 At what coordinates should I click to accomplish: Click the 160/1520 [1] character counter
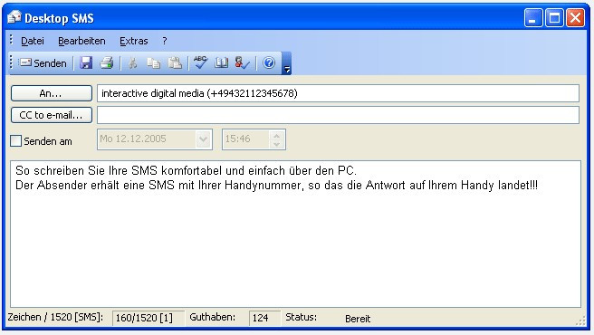click(x=148, y=318)
